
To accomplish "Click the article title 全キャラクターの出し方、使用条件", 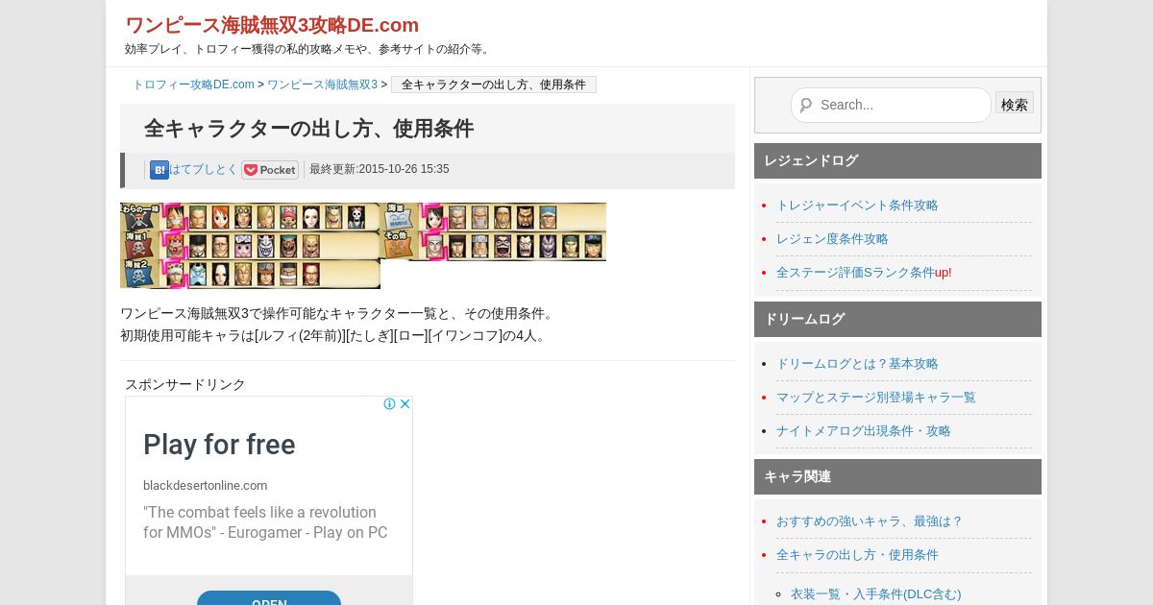I will tap(308, 129).
